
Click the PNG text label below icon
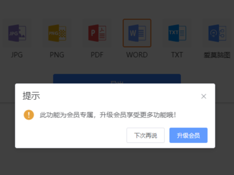coord(57,55)
